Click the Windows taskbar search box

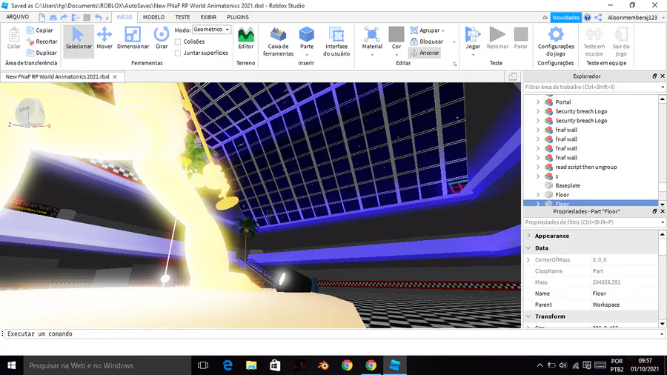tap(107, 365)
